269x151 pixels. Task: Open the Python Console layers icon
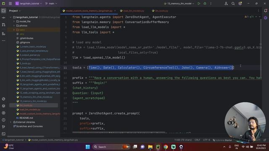click(x=3, y=106)
